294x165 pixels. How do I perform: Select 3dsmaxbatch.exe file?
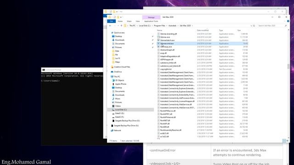click(x=167, y=40)
